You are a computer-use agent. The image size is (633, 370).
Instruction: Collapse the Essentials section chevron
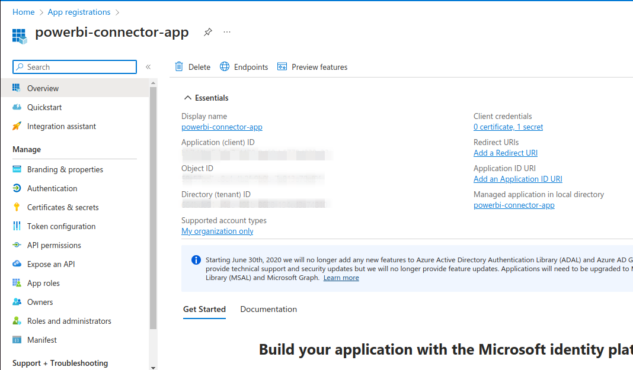point(188,98)
